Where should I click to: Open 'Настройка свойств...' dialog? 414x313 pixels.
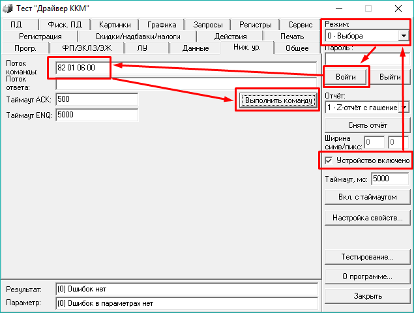(367, 218)
